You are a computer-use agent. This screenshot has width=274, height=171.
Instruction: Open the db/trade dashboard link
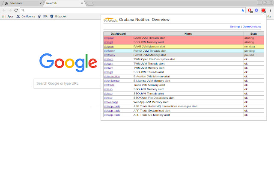[109, 85]
